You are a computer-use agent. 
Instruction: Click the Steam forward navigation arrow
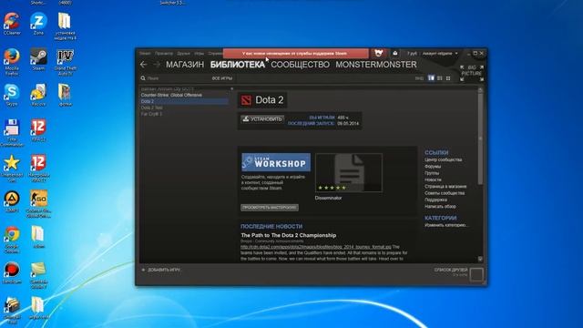[157, 65]
